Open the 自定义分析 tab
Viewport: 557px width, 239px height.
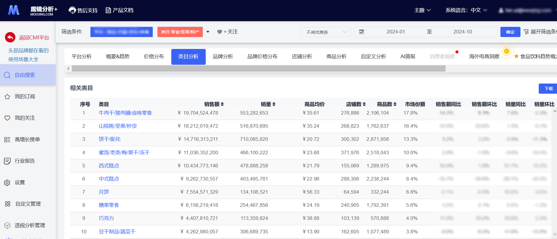373,56
